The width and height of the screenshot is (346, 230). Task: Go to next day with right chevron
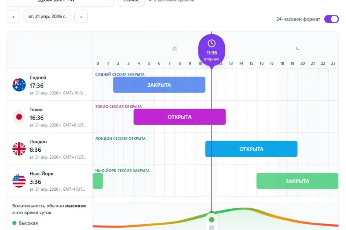point(81,17)
